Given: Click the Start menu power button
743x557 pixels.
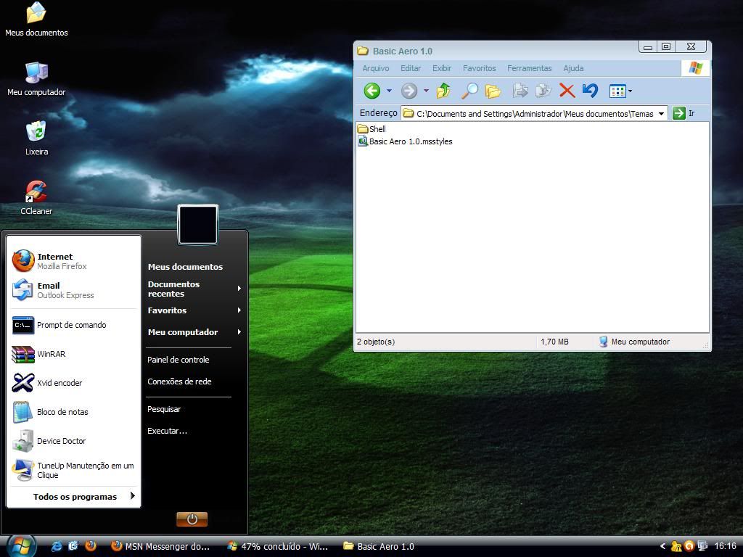Looking at the screenshot, I should coord(192,519).
